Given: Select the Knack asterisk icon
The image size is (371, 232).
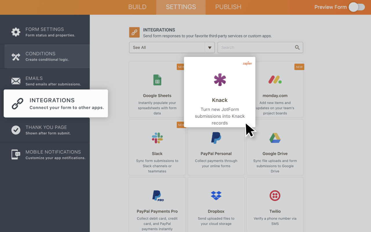Looking at the screenshot, I should (220, 80).
